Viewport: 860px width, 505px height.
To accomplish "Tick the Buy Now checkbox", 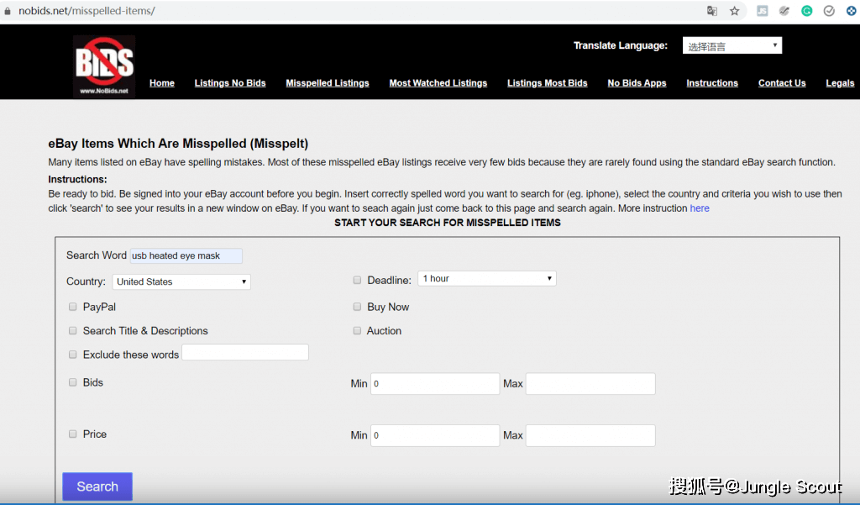I will click(x=357, y=307).
